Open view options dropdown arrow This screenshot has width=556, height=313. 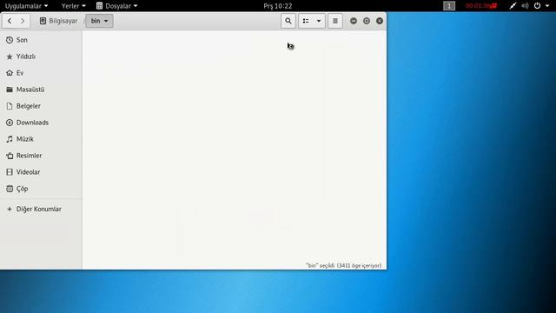pyautogui.click(x=319, y=21)
